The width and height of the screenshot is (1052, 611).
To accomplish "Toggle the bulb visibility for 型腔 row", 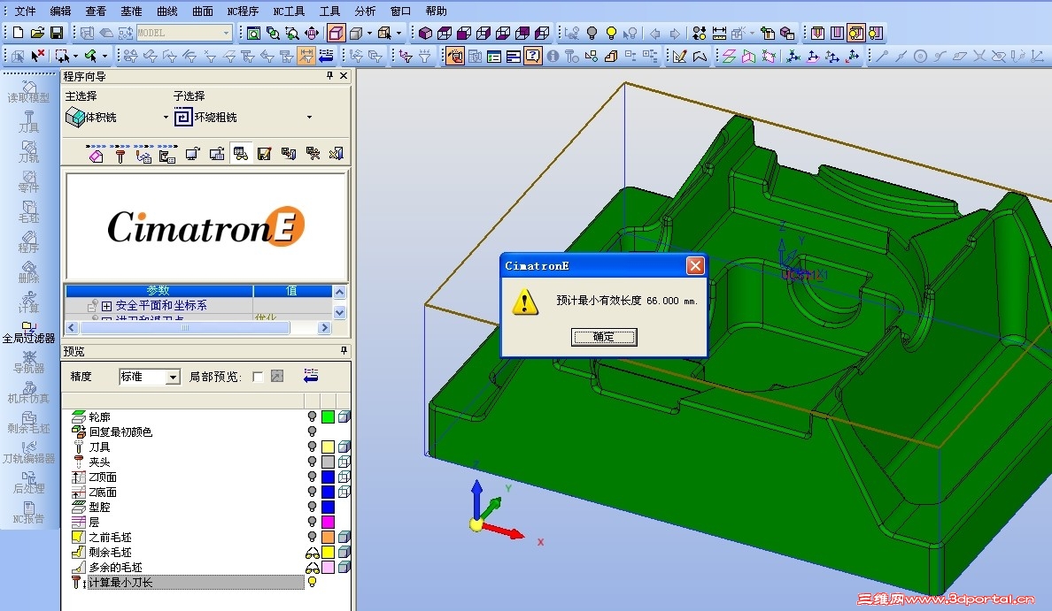I will (312, 507).
